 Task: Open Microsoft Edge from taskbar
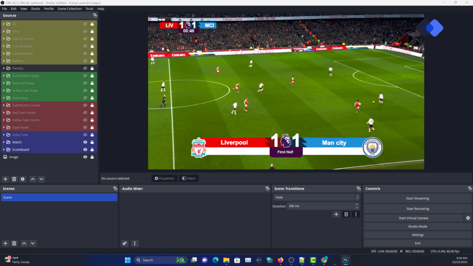coord(215,260)
